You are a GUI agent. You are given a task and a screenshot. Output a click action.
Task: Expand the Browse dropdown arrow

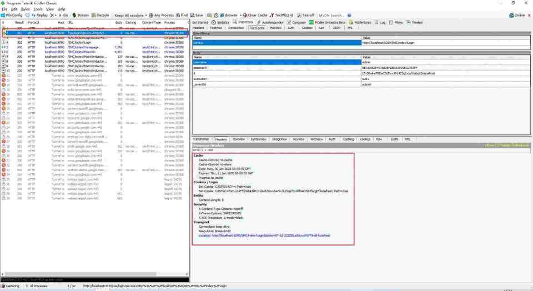point(240,16)
